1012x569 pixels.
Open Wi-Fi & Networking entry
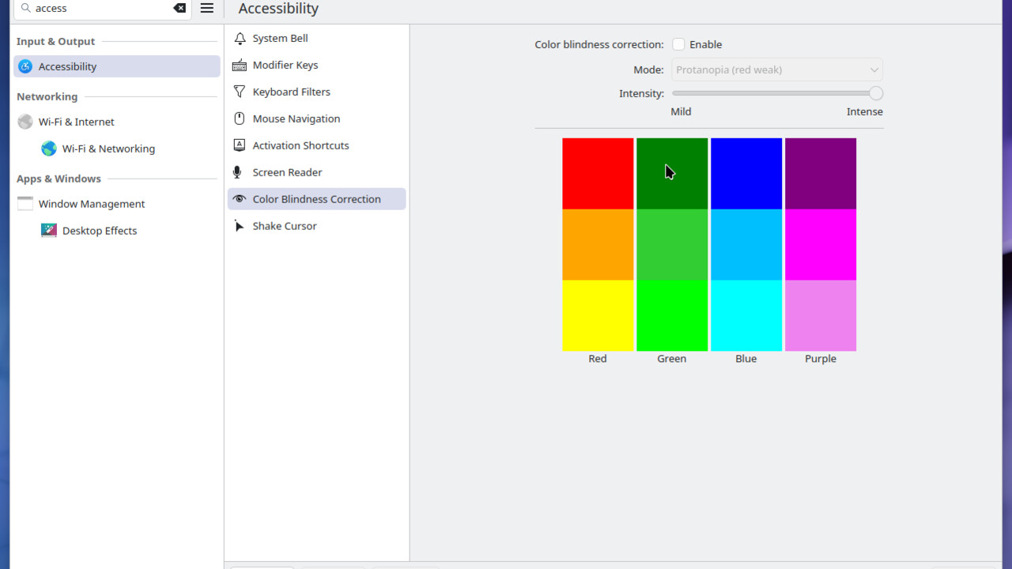coord(117,149)
